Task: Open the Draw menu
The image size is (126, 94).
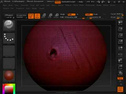Action: (x=32, y=5)
